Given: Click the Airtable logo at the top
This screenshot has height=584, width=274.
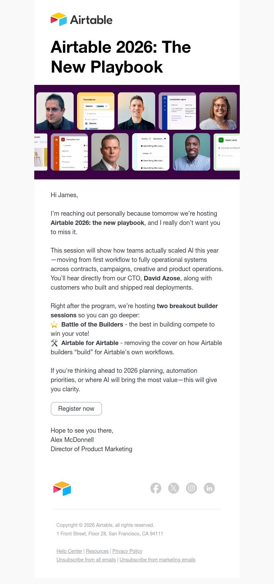Looking at the screenshot, I should pyautogui.click(x=82, y=20).
